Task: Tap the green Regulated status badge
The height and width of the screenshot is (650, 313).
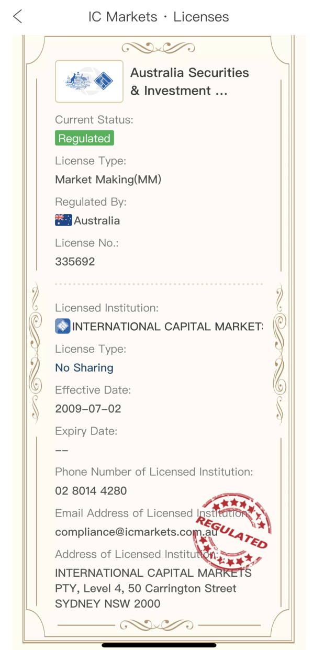Action: point(84,139)
